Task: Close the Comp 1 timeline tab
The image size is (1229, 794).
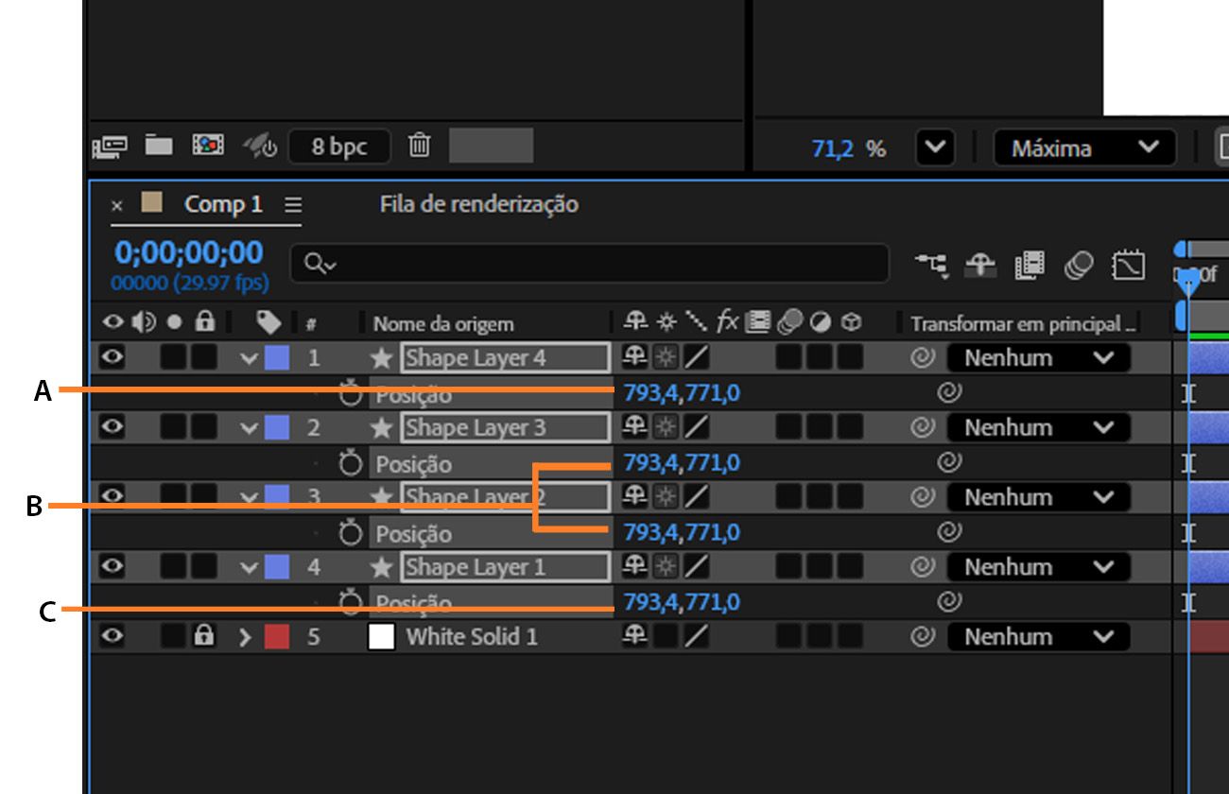Action: click(x=117, y=205)
